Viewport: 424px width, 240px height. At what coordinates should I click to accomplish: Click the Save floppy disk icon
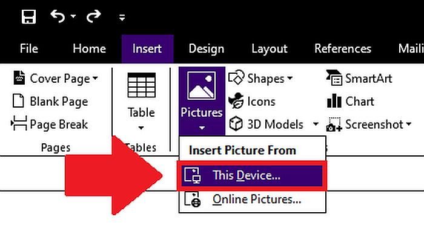click(x=28, y=17)
